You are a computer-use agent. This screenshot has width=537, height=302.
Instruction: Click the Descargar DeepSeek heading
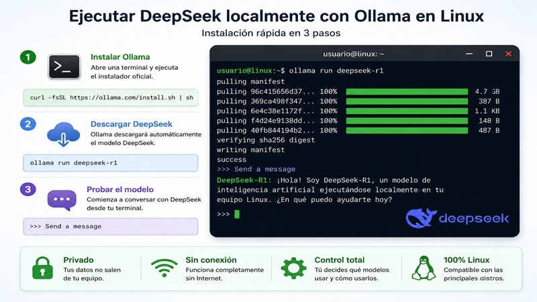click(x=132, y=124)
